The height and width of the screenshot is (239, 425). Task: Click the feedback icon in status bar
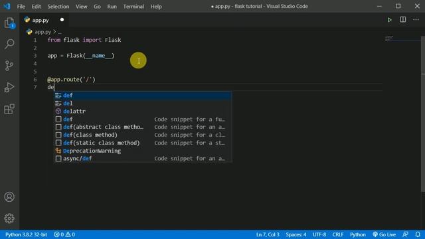(406, 234)
